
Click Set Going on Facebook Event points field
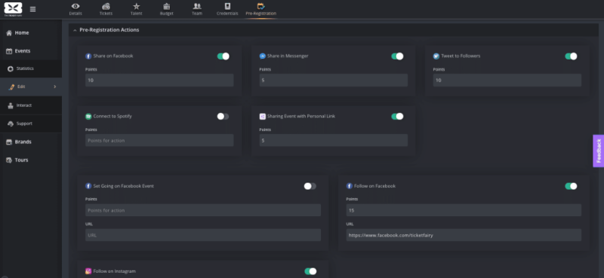coord(203,210)
